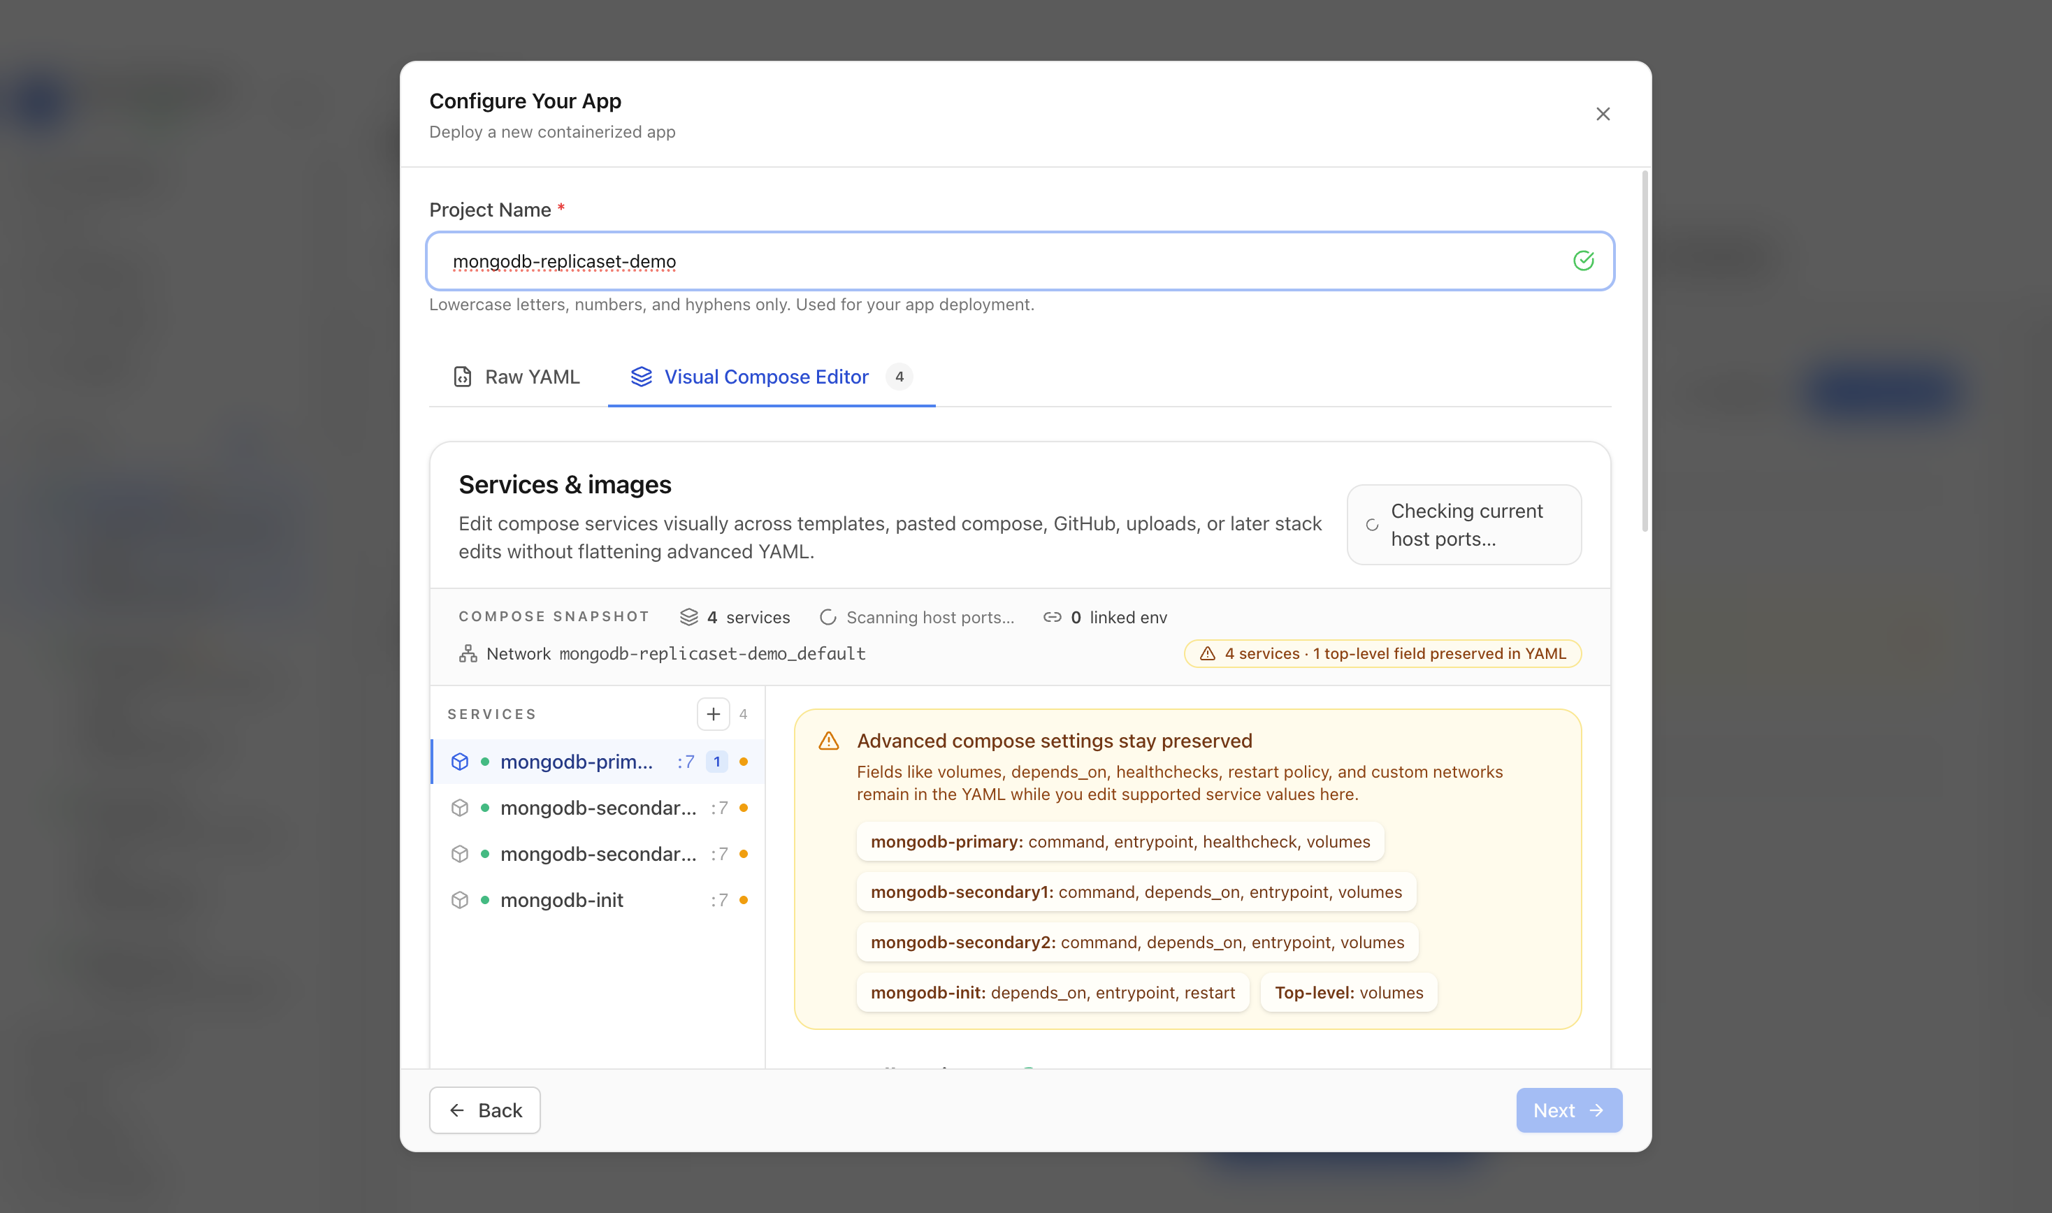The height and width of the screenshot is (1213, 2052).
Task: Click the Checking current host ports status
Action: coord(1464,525)
